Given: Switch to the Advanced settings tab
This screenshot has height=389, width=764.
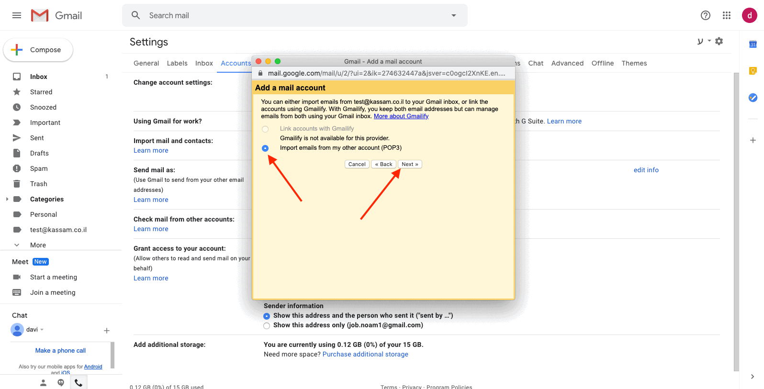Looking at the screenshot, I should pyautogui.click(x=567, y=63).
